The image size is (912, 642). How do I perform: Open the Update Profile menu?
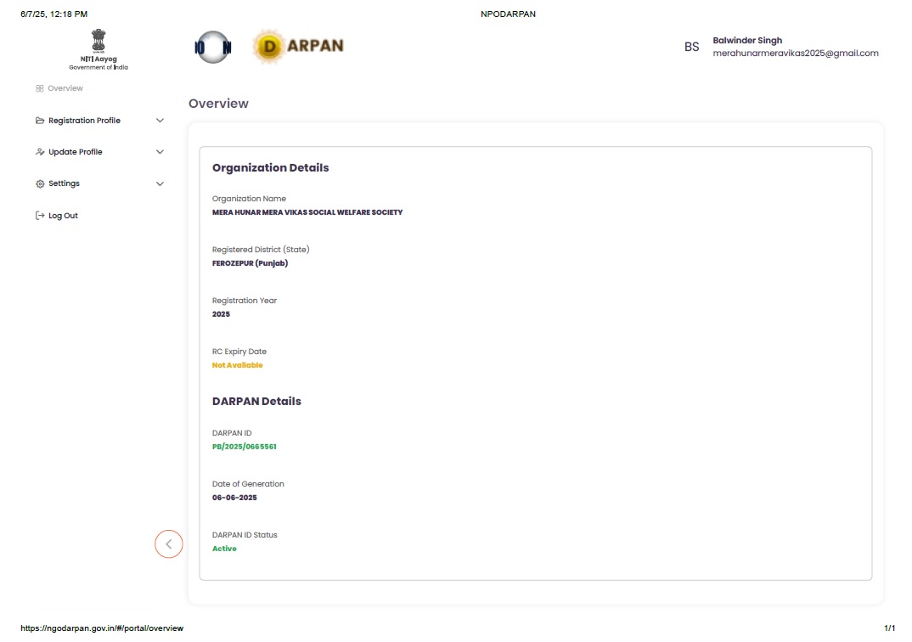point(75,152)
